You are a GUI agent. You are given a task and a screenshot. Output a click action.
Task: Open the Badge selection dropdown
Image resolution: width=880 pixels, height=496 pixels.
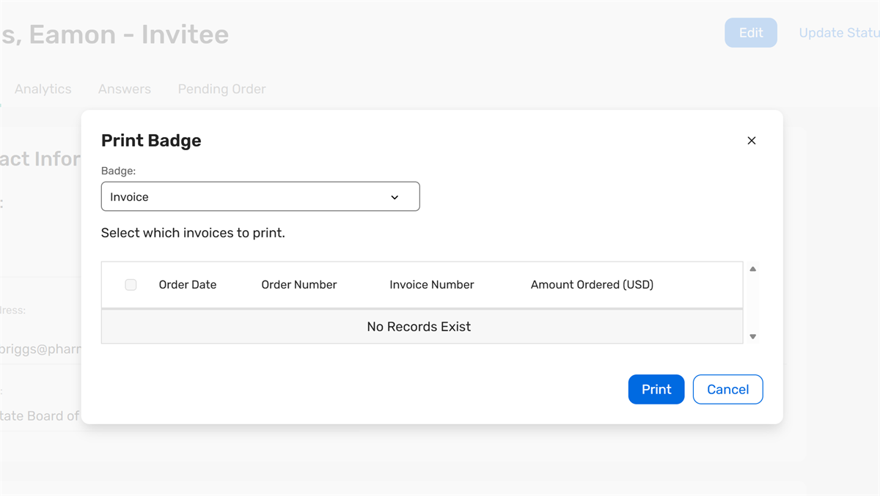click(260, 196)
